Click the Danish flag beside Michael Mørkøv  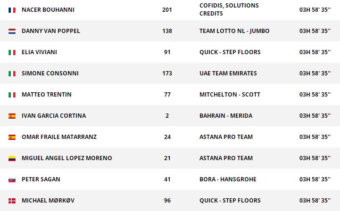[12, 201]
